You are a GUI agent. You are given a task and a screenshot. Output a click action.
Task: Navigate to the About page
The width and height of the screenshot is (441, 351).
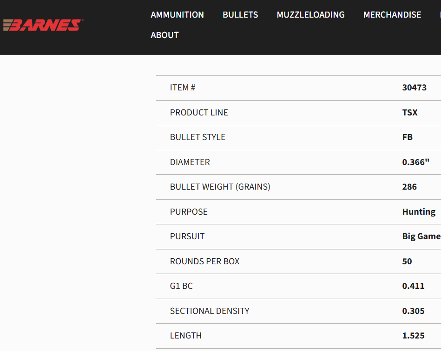tap(165, 35)
